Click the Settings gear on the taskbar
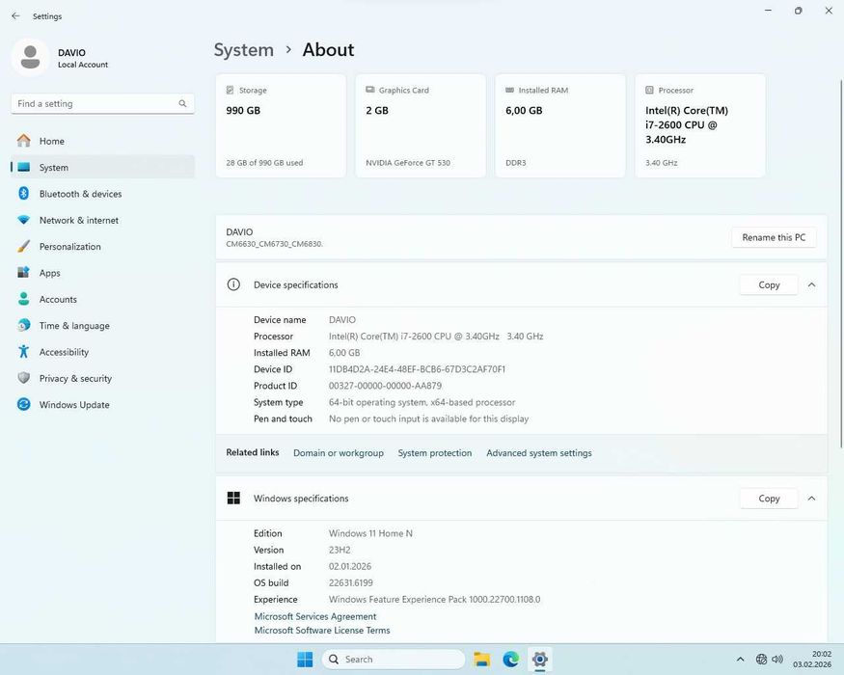 point(540,659)
